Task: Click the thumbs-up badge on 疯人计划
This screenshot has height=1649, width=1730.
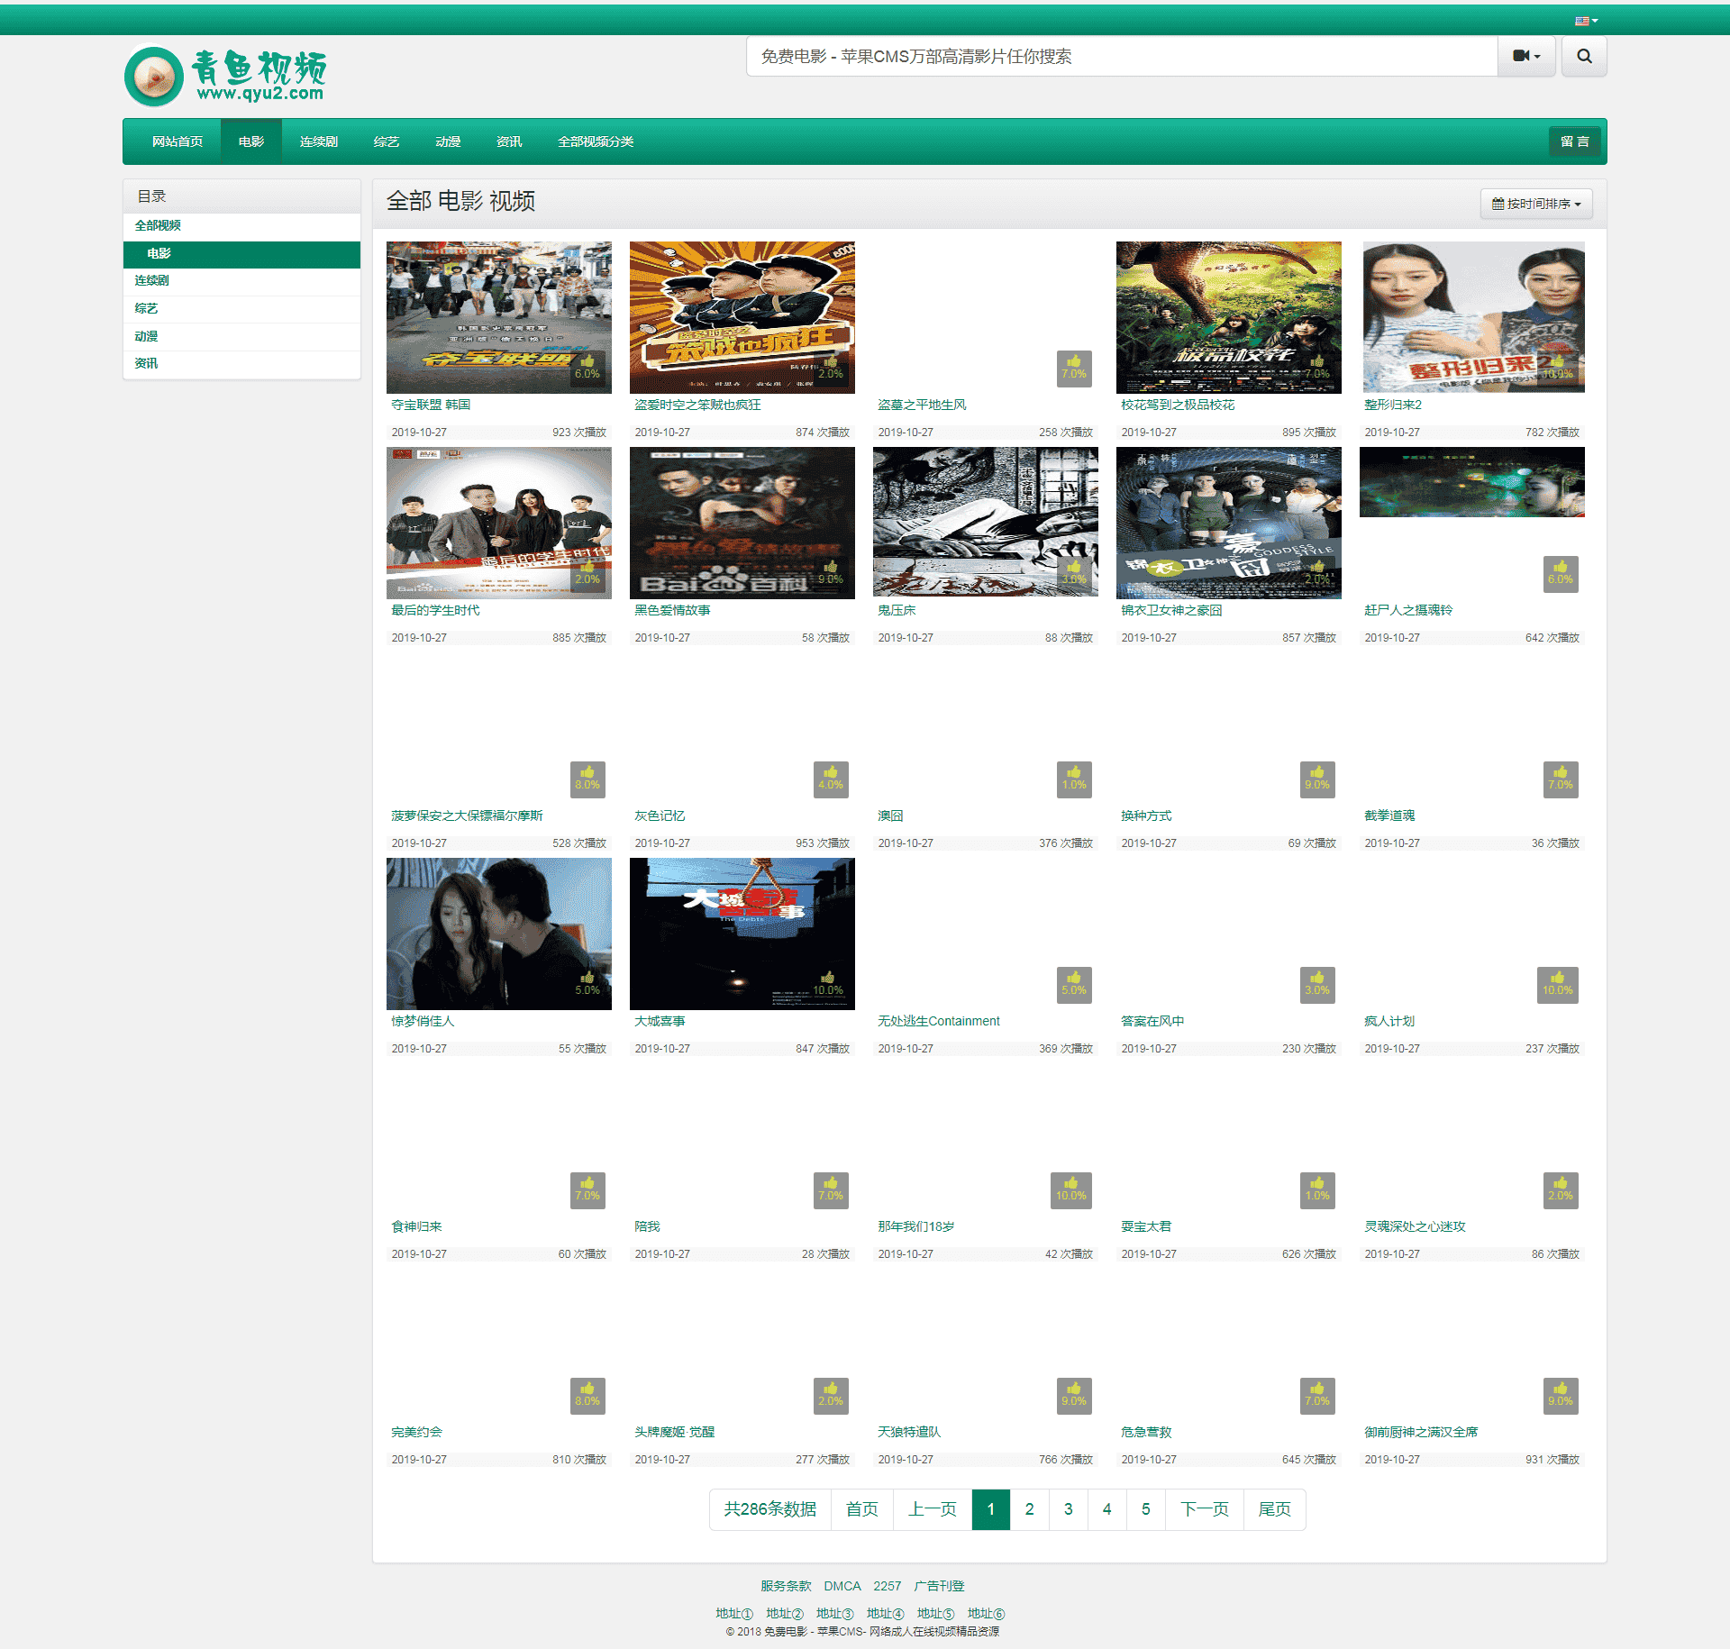Action: (x=1557, y=984)
